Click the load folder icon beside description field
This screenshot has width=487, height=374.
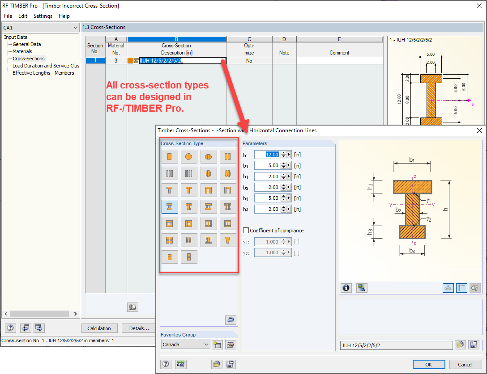tap(460, 345)
